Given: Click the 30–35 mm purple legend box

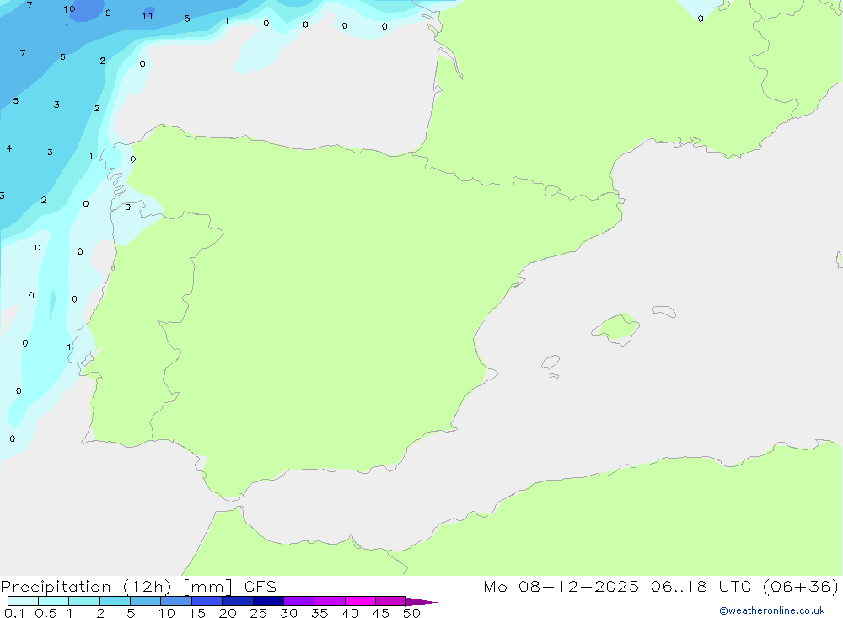Looking at the screenshot, I should 298,601.
